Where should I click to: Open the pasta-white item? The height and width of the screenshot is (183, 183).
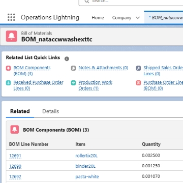pyautogui.click(x=87, y=176)
